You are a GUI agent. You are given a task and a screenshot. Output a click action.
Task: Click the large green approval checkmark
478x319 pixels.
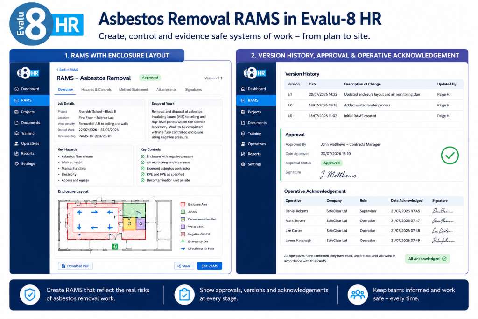(x=450, y=155)
